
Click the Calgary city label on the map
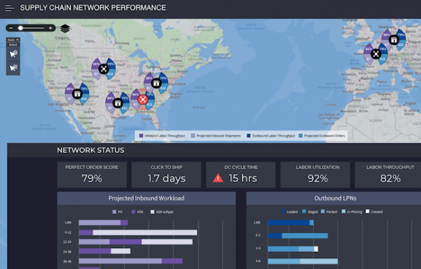click(x=62, y=38)
